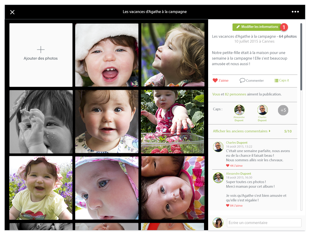310x236 pixels.
Task: Click the right panel scrollbar
Action: coord(301,57)
